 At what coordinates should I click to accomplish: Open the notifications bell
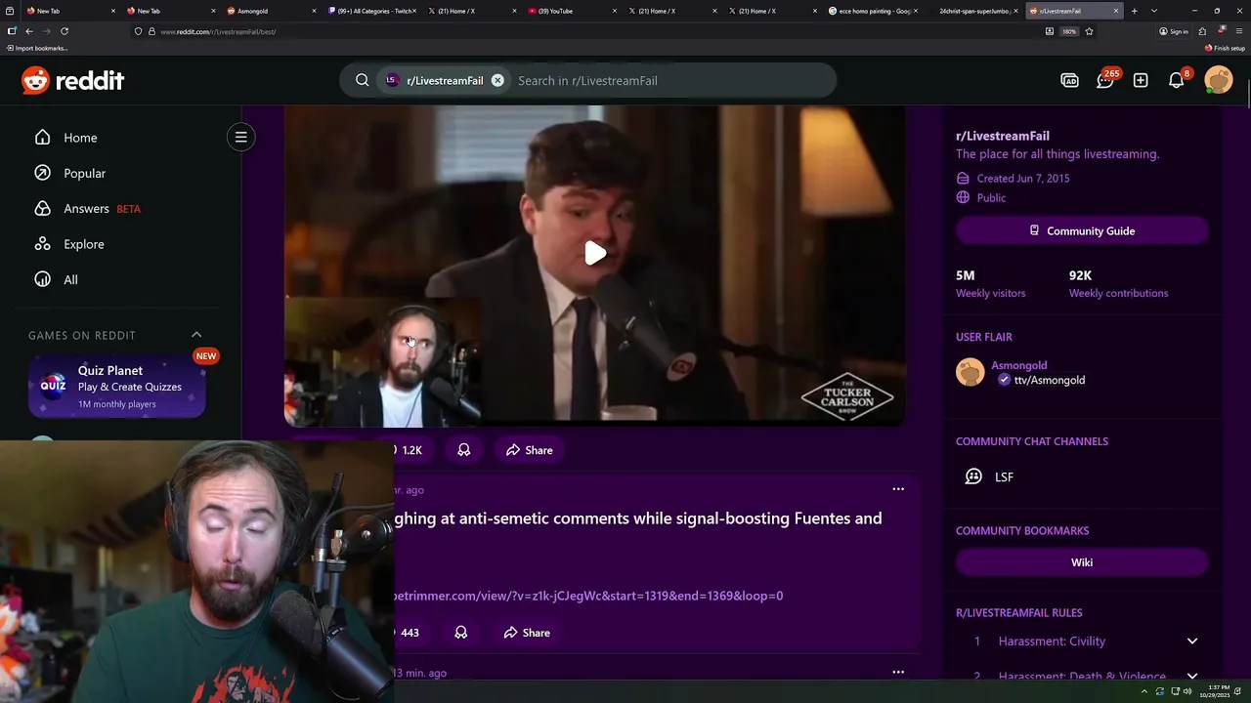tap(1177, 80)
